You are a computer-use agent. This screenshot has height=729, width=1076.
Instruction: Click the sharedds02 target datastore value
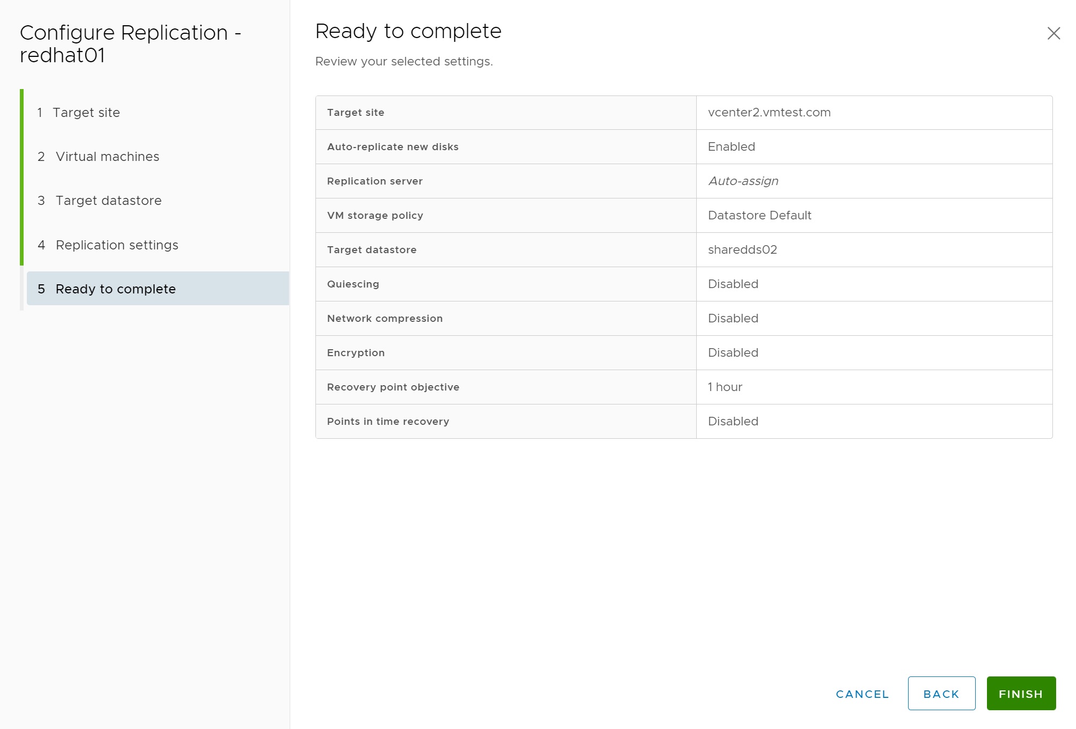[x=742, y=250]
